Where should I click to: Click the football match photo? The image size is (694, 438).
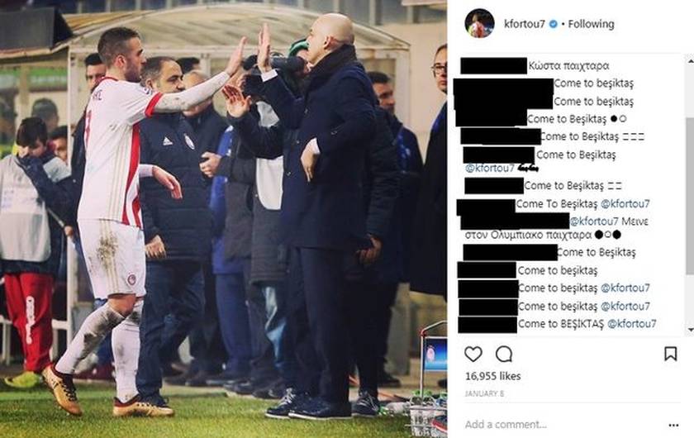pos(223,219)
